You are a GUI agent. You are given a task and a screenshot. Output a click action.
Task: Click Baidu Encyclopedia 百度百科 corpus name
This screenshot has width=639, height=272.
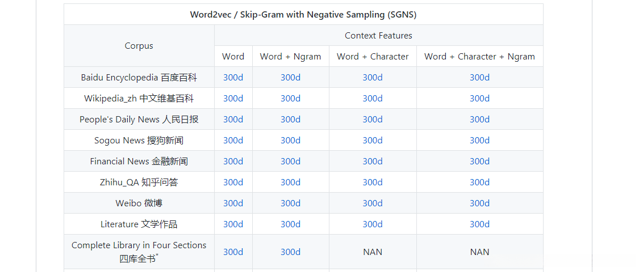pos(139,77)
